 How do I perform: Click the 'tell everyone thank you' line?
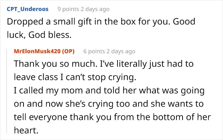point(112,117)
